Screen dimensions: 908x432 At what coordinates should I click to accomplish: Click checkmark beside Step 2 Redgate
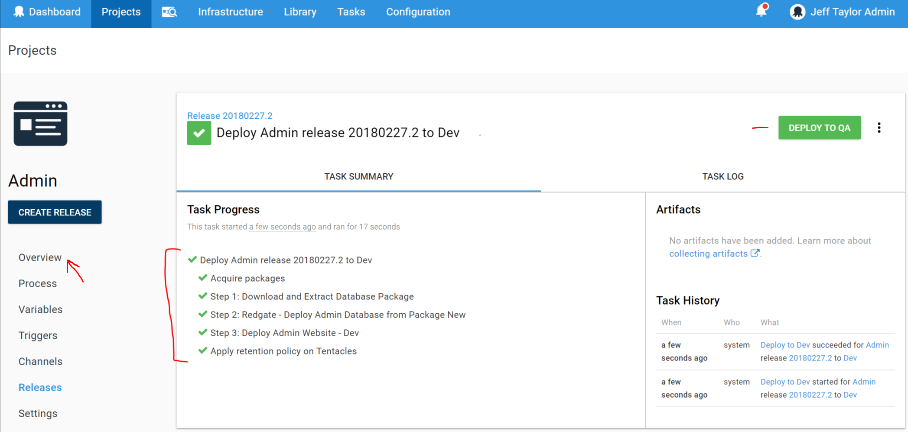click(x=202, y=314)
